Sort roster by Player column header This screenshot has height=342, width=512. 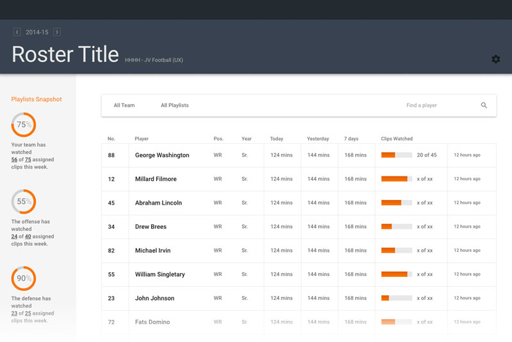click(141, 139)
